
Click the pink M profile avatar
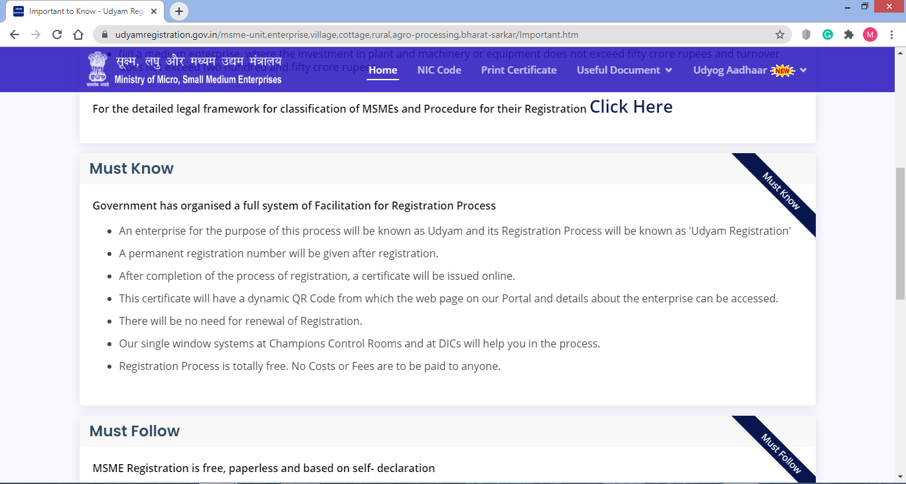(x=871, y=34)
